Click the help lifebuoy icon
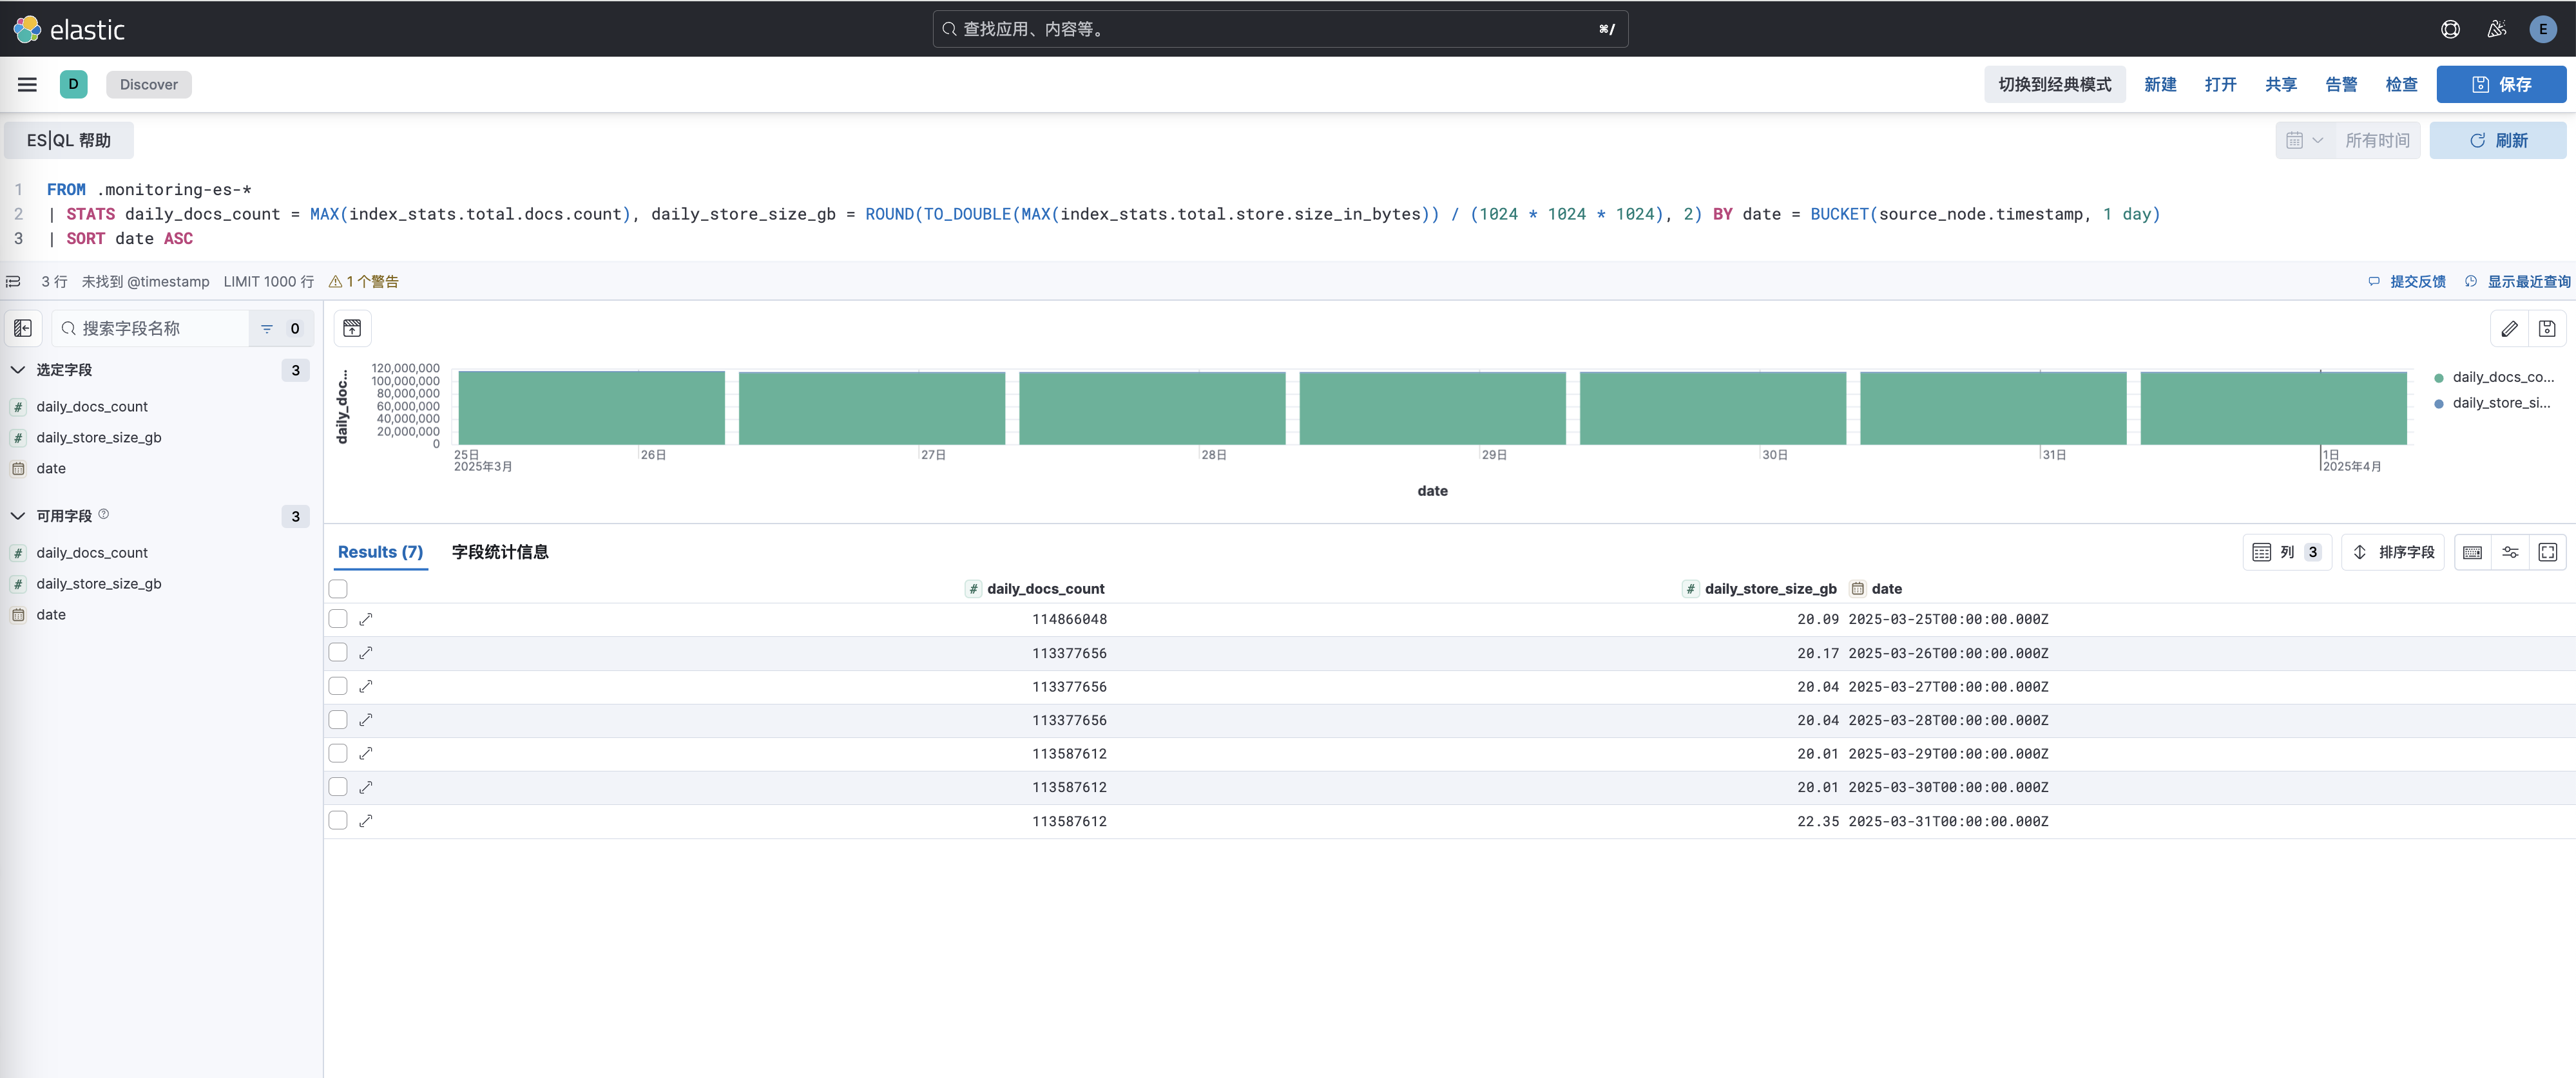Screen dimensions: 2576x1078 [x=2450, y=29]
